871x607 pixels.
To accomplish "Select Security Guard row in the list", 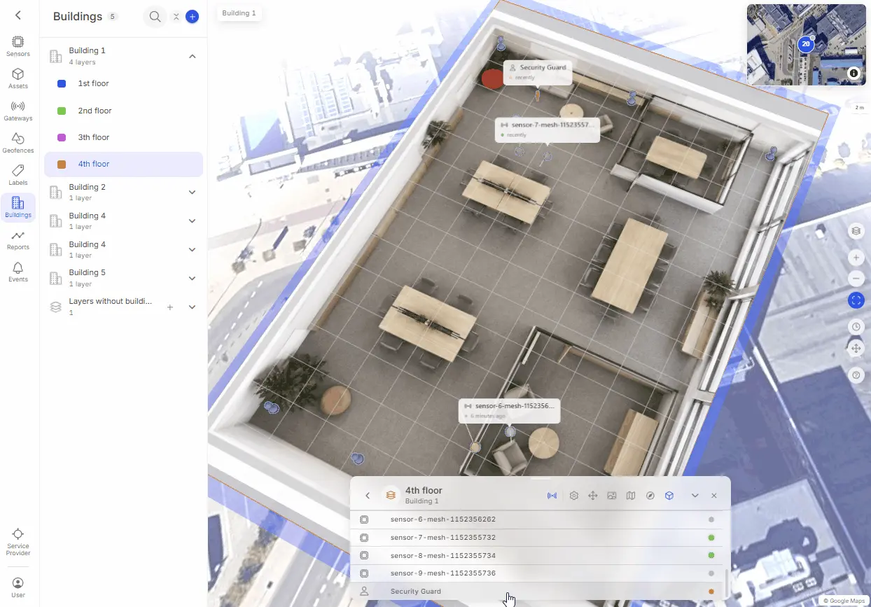I will [x=538, y=592].
